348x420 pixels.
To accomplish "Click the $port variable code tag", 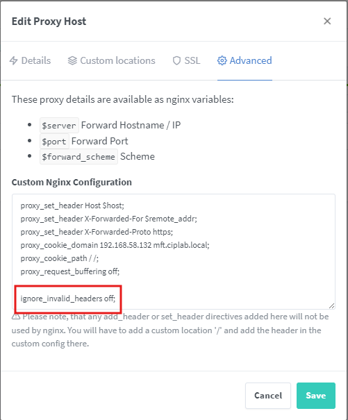I will pos(54,141).
